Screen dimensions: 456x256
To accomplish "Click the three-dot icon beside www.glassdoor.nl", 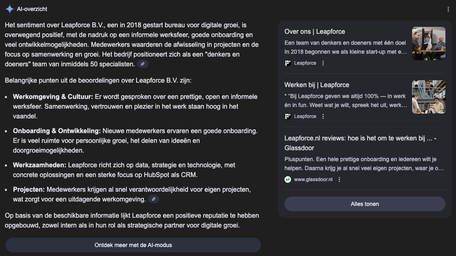I will (x=339, y=179).
